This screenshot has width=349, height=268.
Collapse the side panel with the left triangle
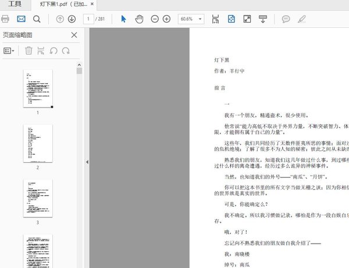(x=87, y=162)
